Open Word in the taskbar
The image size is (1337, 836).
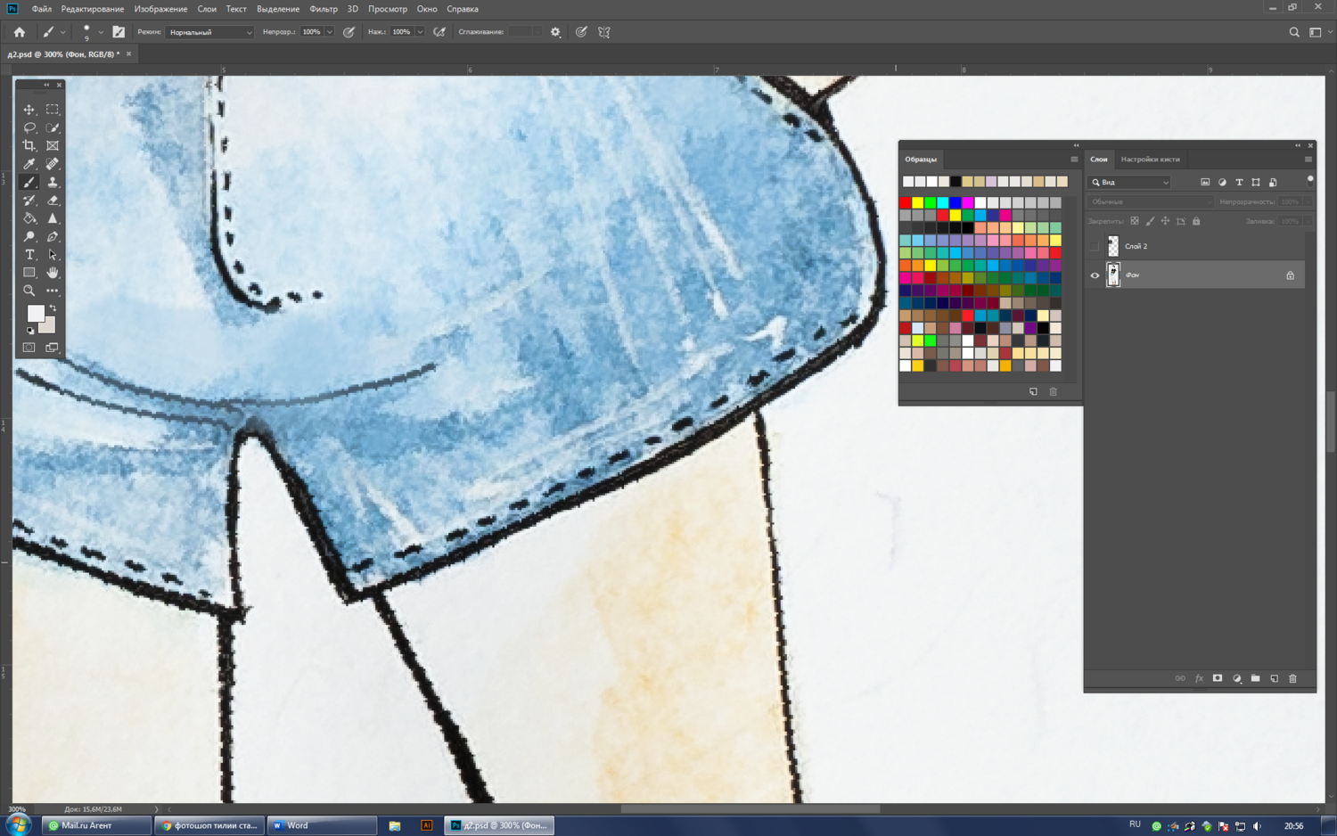tap(323, 825)
